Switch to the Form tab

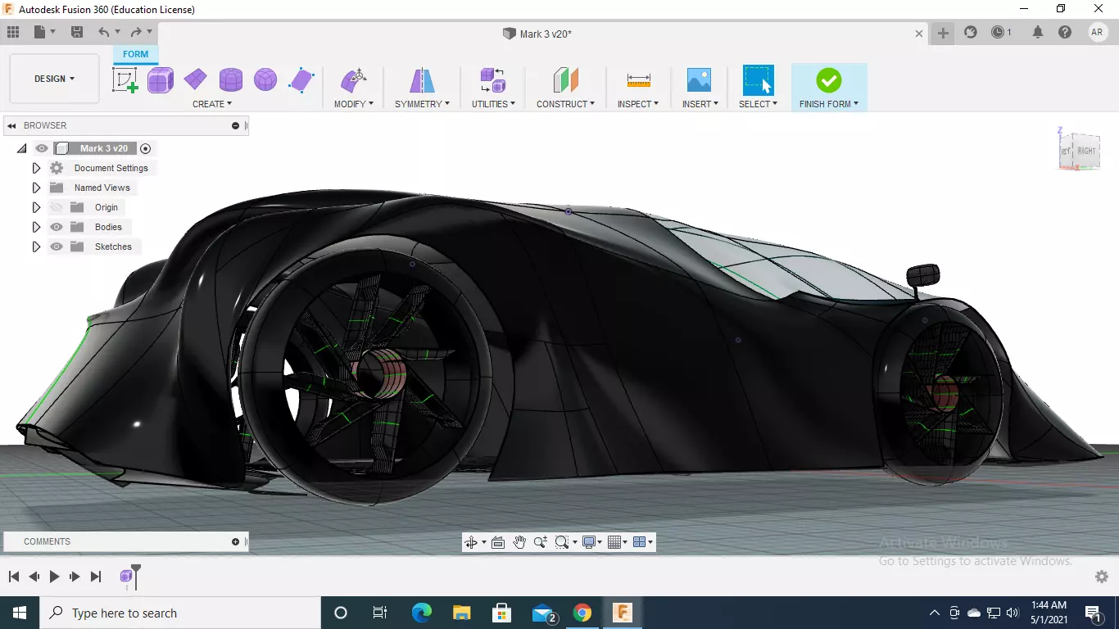136,54
